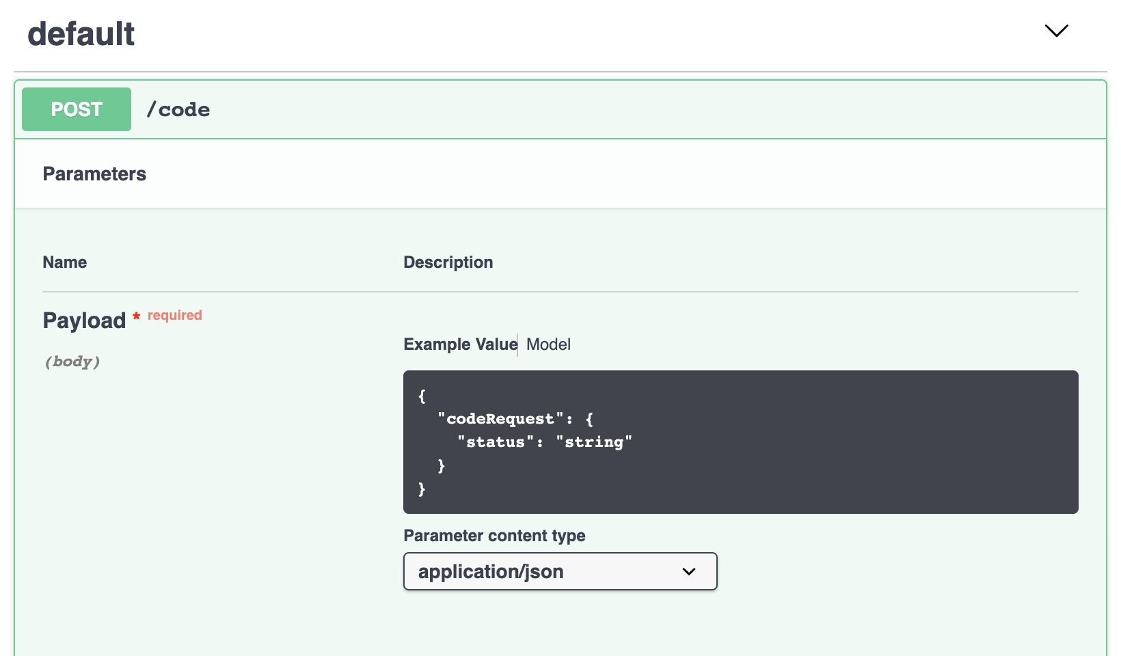The height and width of the screenshot is (656, 1121).
Task: Collapse the default section chevron
Action: pyautogui.click(x=1056, y=31)
